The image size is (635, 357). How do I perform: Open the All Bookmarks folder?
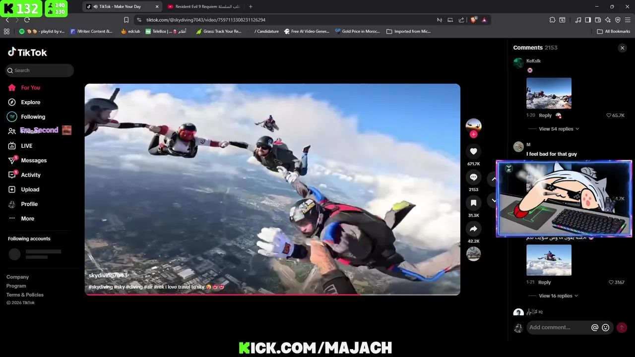tap(614, 31)
